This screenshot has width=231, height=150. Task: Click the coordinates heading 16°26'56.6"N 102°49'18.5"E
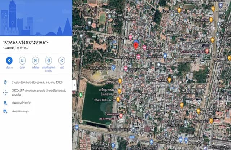26,43
